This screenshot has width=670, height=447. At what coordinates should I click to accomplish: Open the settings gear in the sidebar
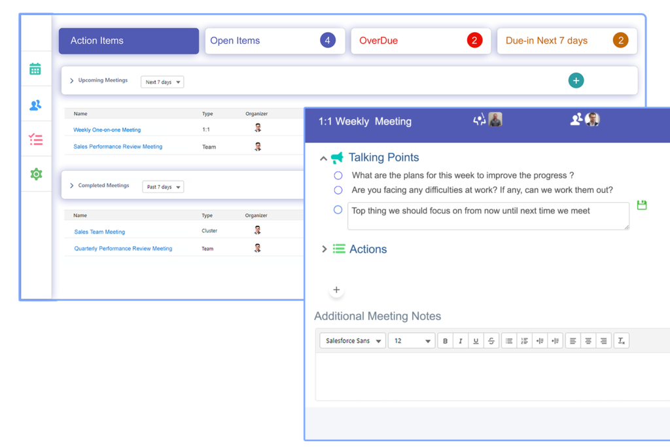(36, 174)
